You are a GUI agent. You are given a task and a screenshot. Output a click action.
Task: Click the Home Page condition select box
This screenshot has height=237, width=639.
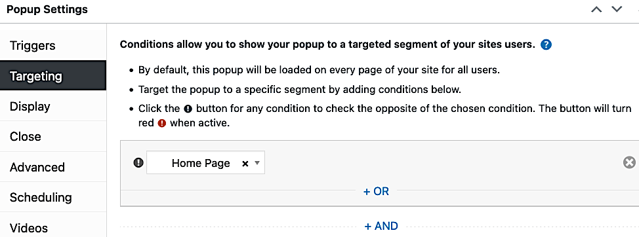205,162
